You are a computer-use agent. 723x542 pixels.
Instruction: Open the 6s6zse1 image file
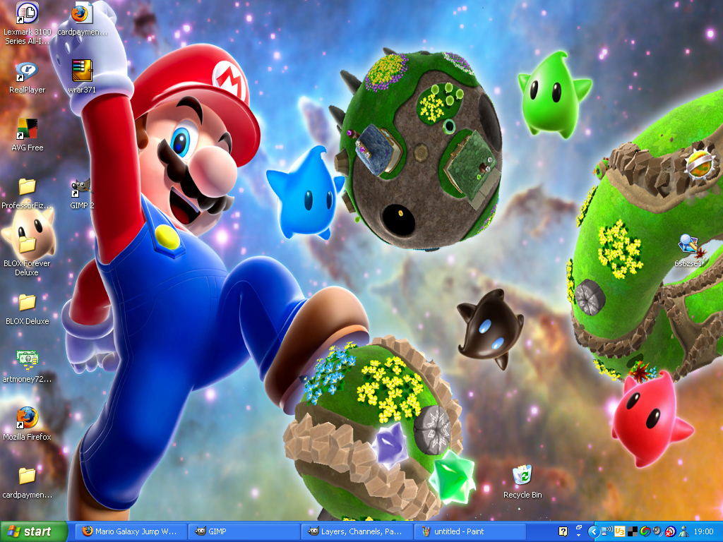pyautogui.click(x=687, y=244)
